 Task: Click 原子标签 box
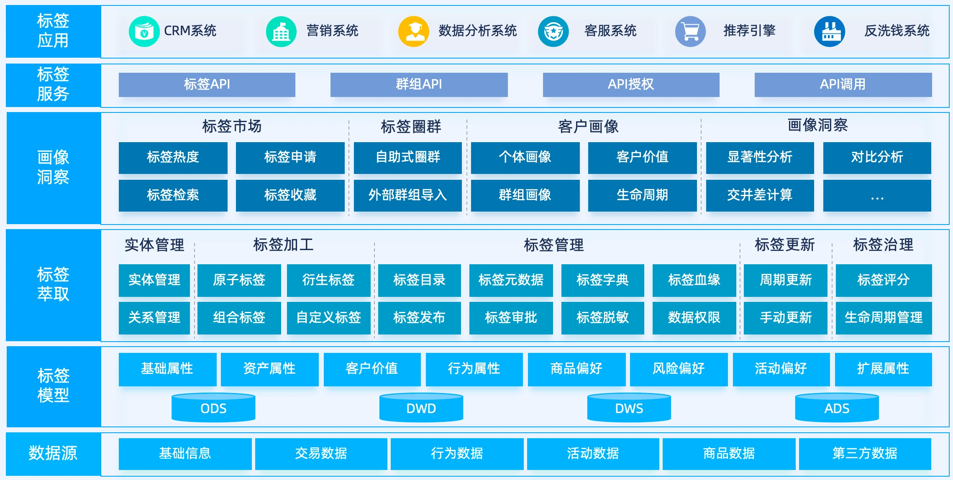(x=239, y=280)
